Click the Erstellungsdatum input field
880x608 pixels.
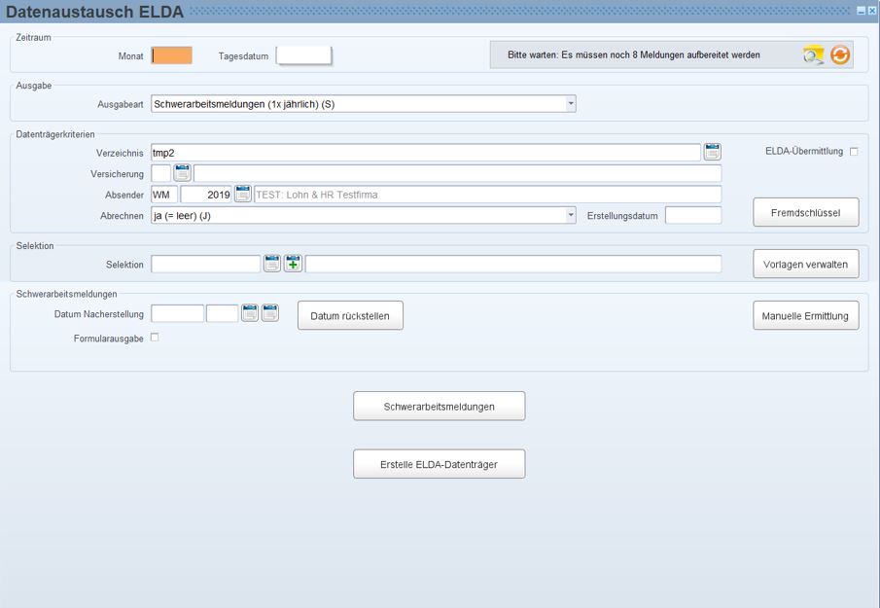pyautogui.click(x=693, y=215)
